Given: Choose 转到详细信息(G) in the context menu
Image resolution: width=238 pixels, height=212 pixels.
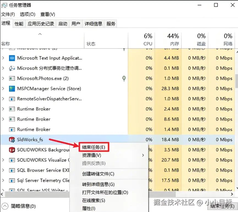Looking at the screenshot, I should 98,185.
